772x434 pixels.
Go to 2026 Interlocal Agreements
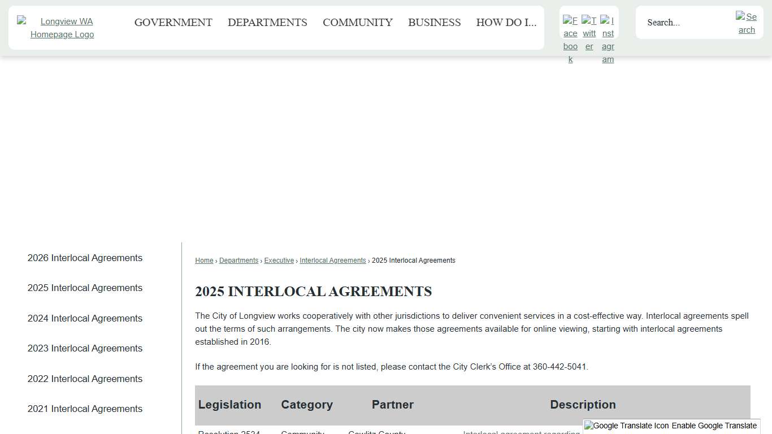click(85, 258)
